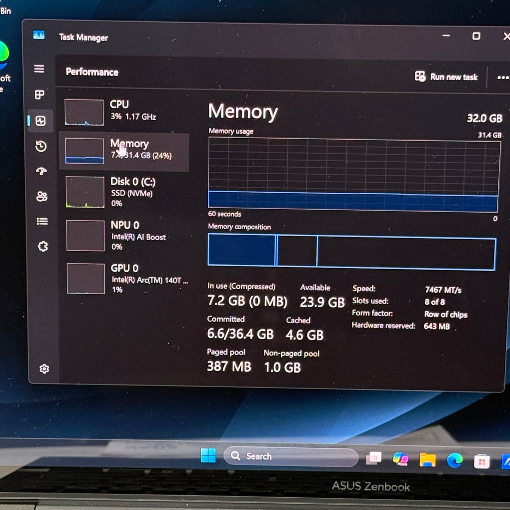Select the NPU 0 performance entry

click(x=125, y=236)
